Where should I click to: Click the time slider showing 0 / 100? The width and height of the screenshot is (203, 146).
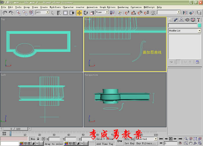15,129
